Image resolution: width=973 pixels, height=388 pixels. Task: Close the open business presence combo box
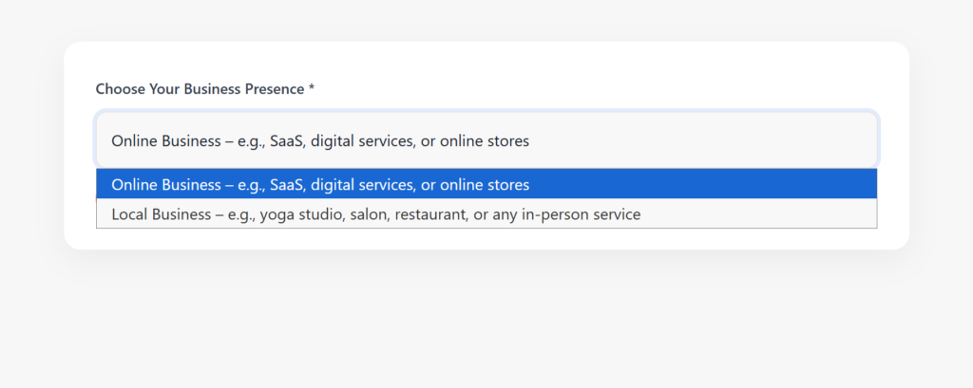coord(486,140)
